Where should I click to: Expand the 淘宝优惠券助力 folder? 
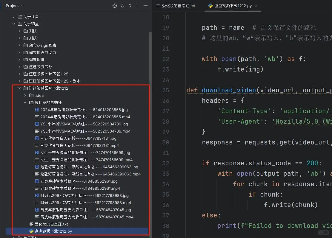[19, 52]
